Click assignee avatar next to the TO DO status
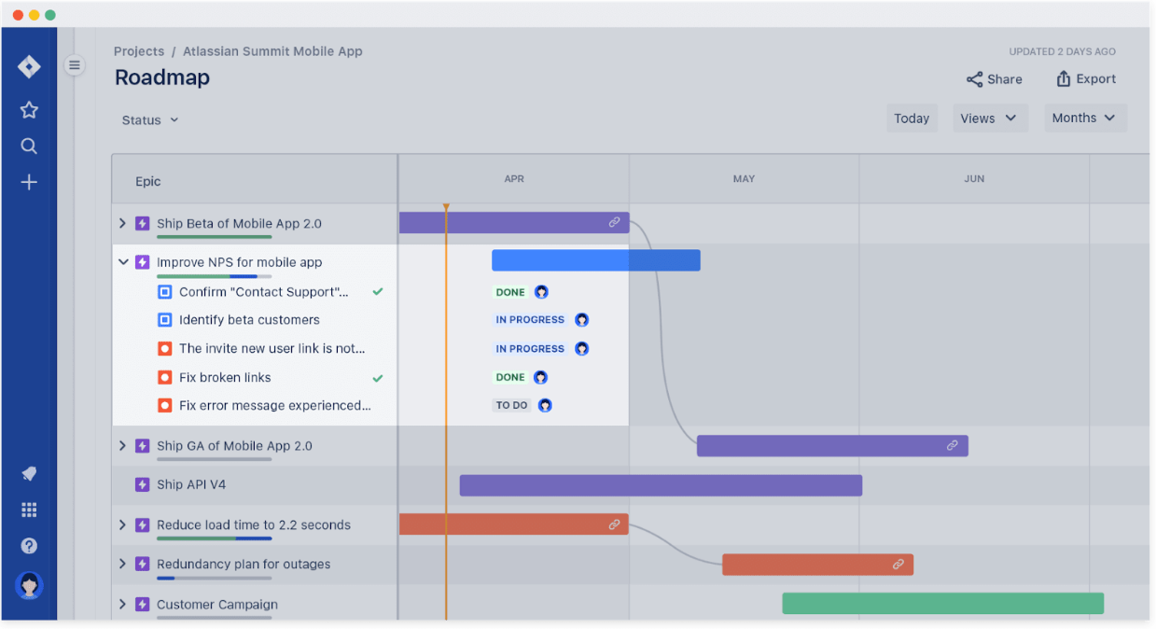Screen dimensions: 1156x629 click(545, 406)
